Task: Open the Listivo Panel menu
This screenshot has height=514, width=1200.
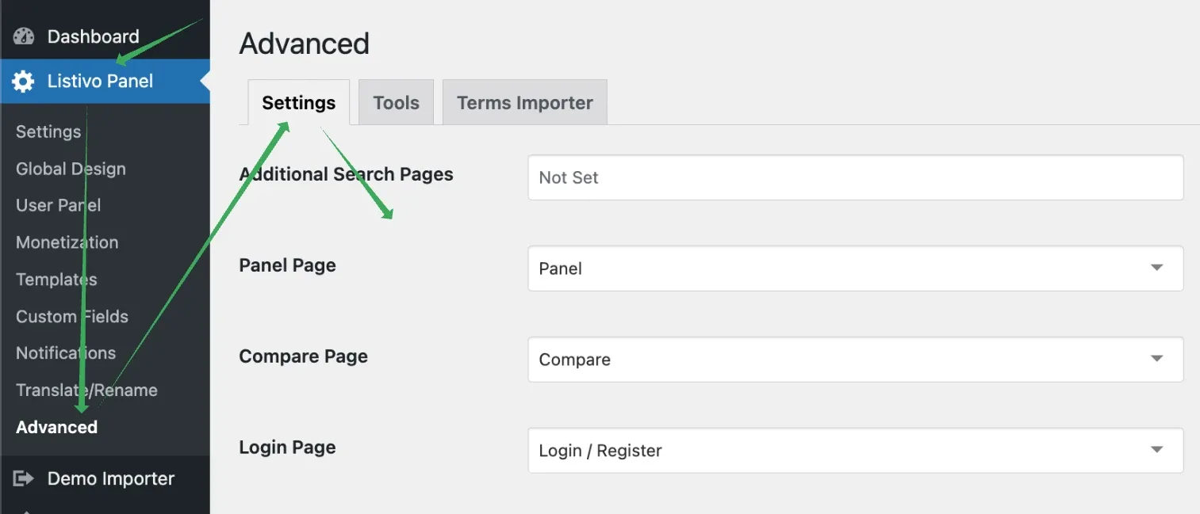Action: [105, 81]
